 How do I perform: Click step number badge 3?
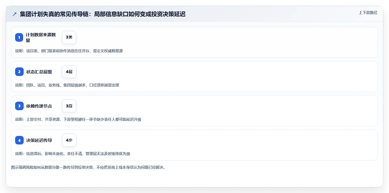point(19,106)
